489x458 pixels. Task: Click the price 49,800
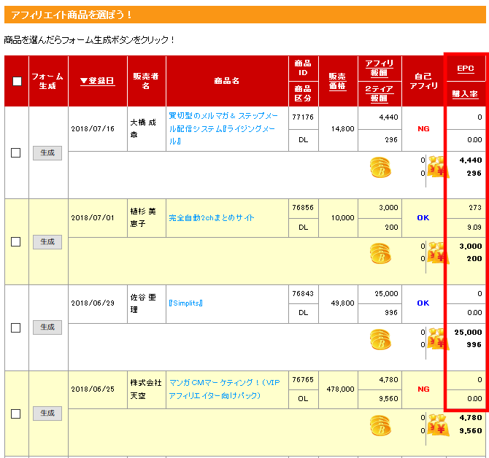tap(343, 303)
